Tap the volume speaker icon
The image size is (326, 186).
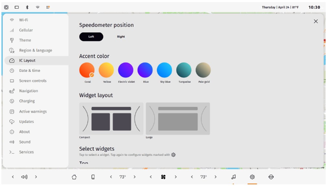(x=24, y=177)
